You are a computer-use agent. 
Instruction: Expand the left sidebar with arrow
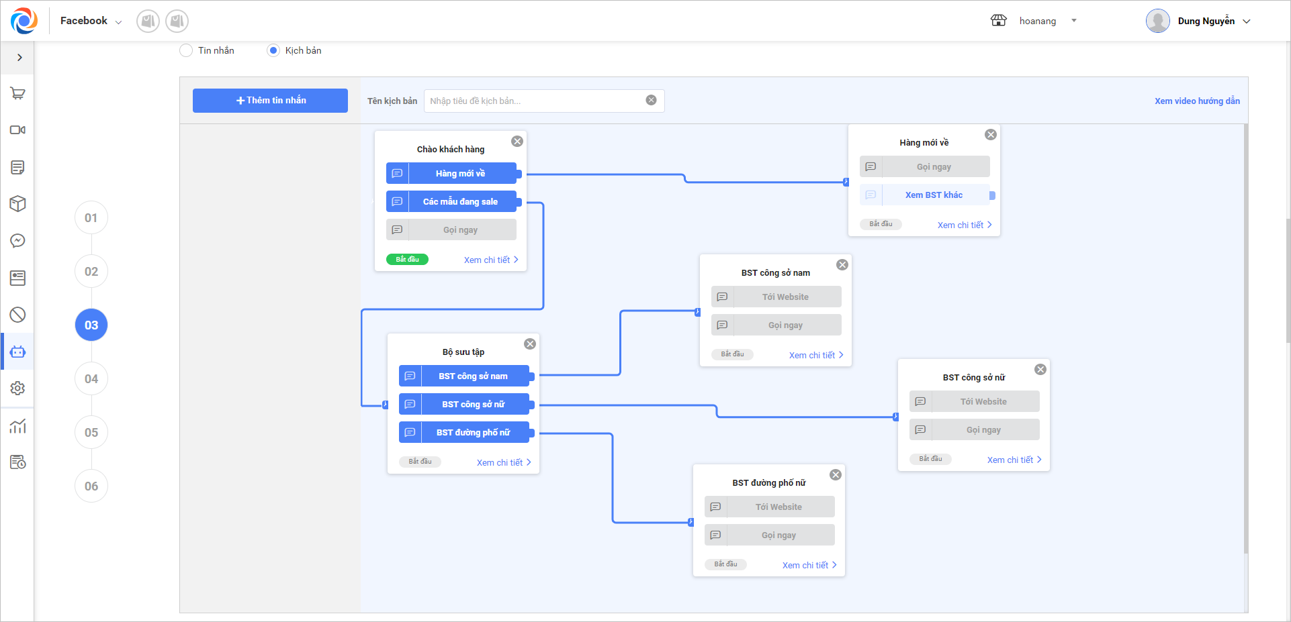[19, 58]
